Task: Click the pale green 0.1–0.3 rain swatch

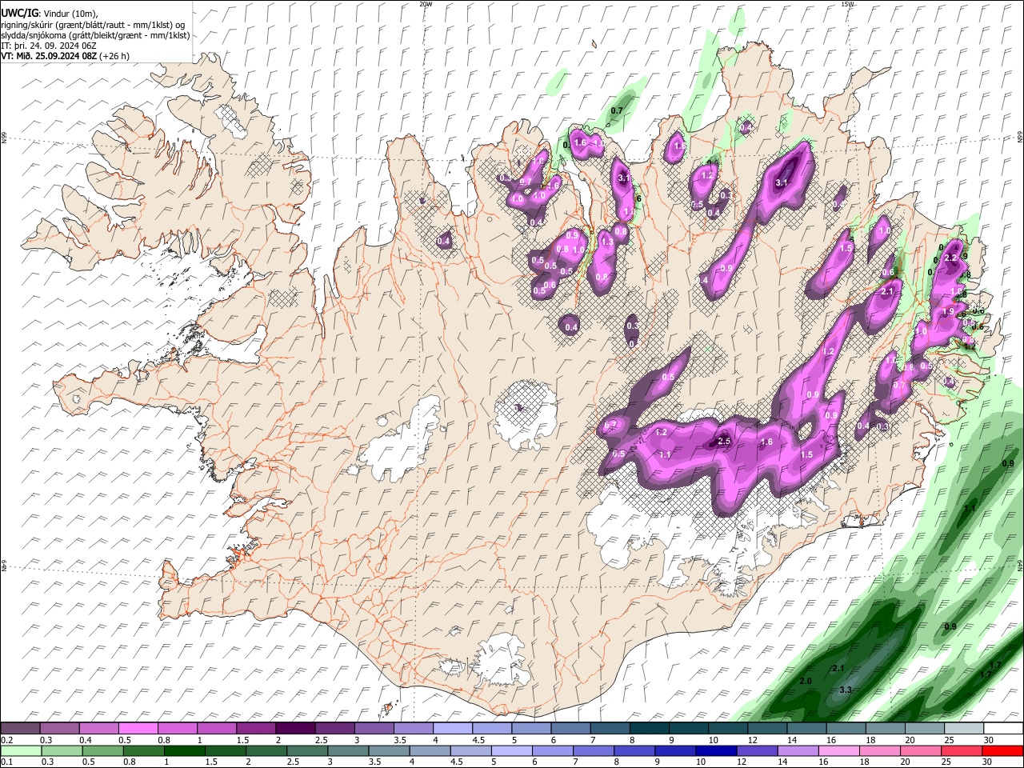Action: (20, 750)
